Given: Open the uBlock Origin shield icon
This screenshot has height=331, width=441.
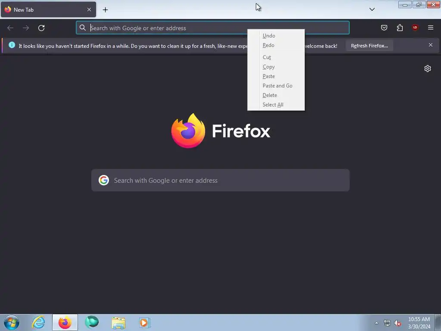Looking at the screenshot, I should click(415, 28).
